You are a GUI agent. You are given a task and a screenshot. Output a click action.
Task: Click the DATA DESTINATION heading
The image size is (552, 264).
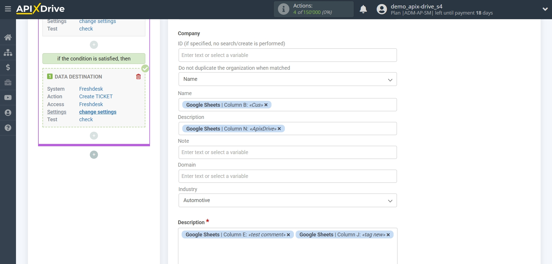tap(78, 77)
